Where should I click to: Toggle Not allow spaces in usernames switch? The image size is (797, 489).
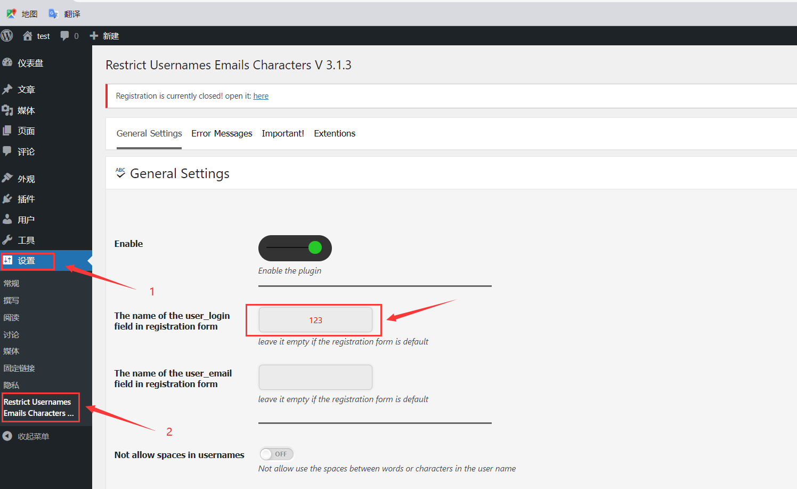[276, 454]
